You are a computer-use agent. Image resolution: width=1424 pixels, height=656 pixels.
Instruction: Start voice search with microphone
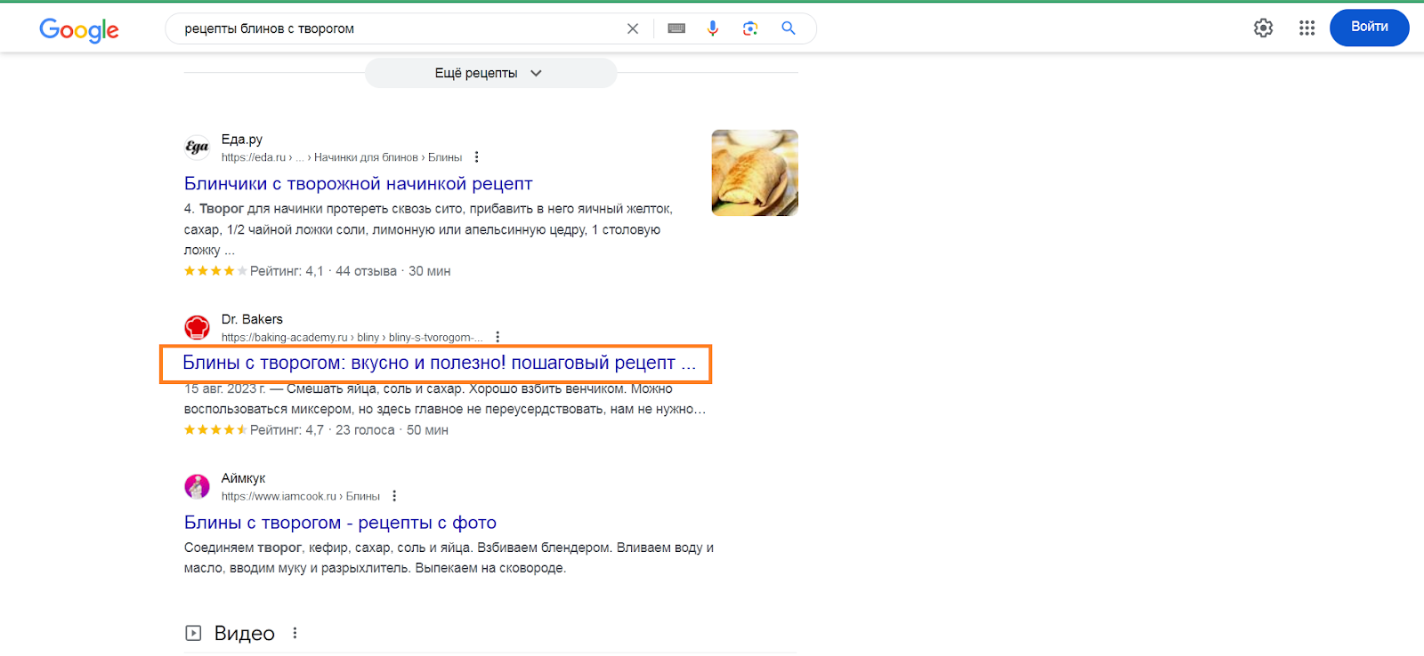pos(713,28)
